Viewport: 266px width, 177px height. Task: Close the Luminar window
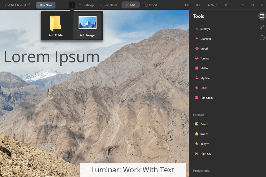point(262,5)
